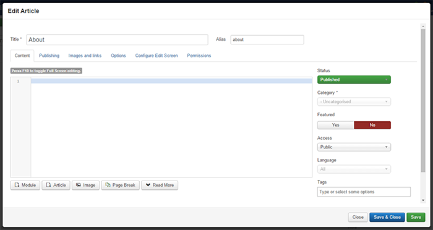Click the Close button
This screenshot has width=433, height=230.
pyautogui.click(x=358, y=217)
